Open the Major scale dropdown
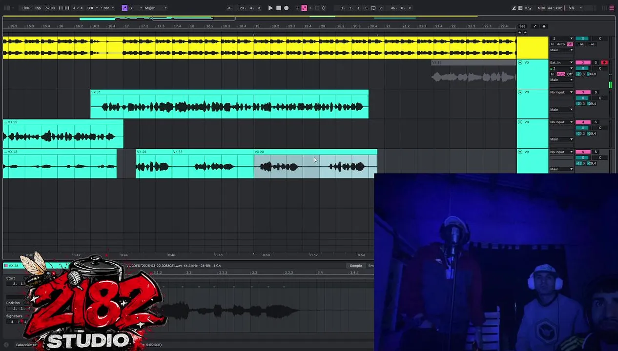618x351 pixels. pos(155,8)
